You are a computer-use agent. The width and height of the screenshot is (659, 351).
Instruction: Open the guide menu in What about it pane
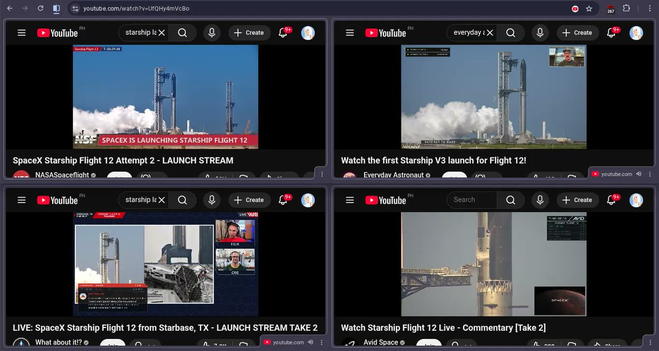(x=21, y=200)
